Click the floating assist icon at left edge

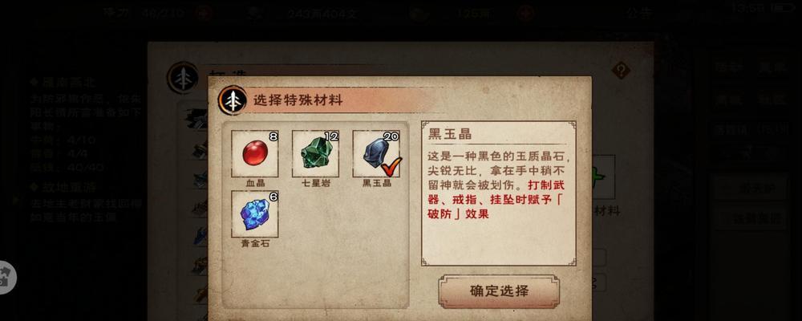tap(6, 278)
